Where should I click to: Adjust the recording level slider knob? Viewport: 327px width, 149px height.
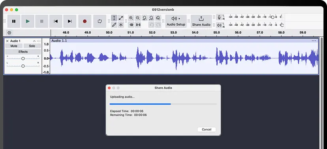(272, 17)
